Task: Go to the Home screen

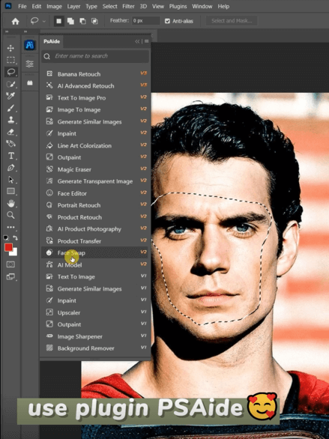Action: click(x=15, y=21)
